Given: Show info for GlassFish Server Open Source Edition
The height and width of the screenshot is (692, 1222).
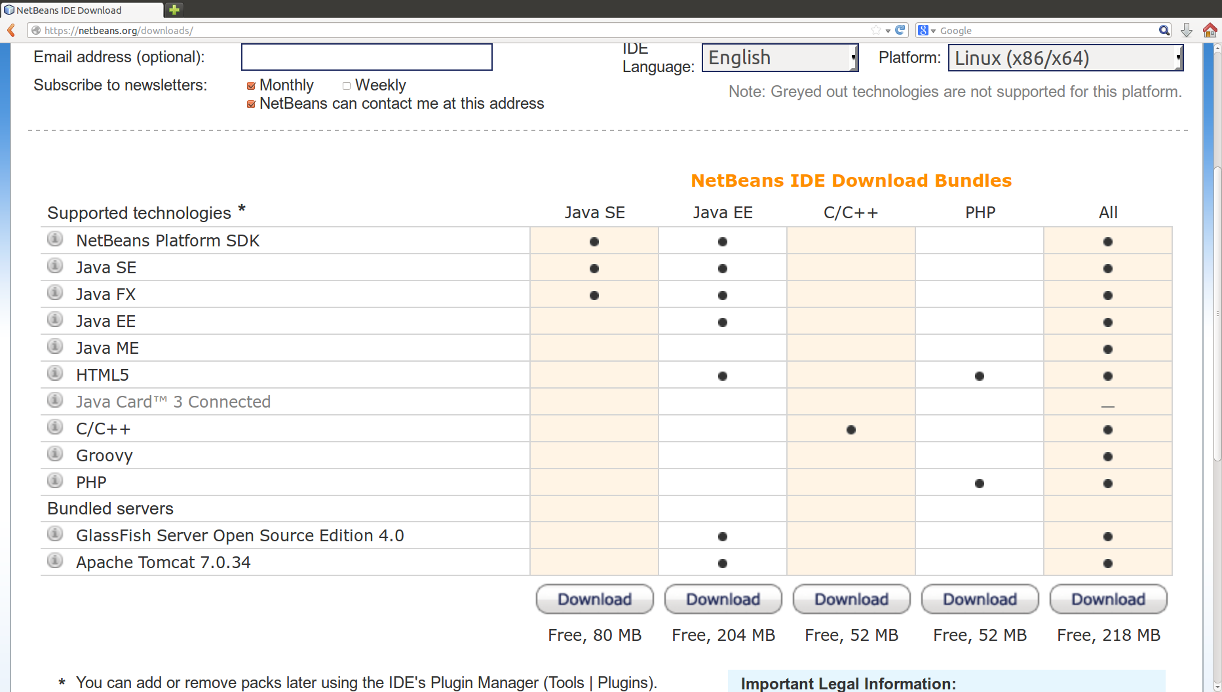Looking at the screenshot, I should (55, 534).
